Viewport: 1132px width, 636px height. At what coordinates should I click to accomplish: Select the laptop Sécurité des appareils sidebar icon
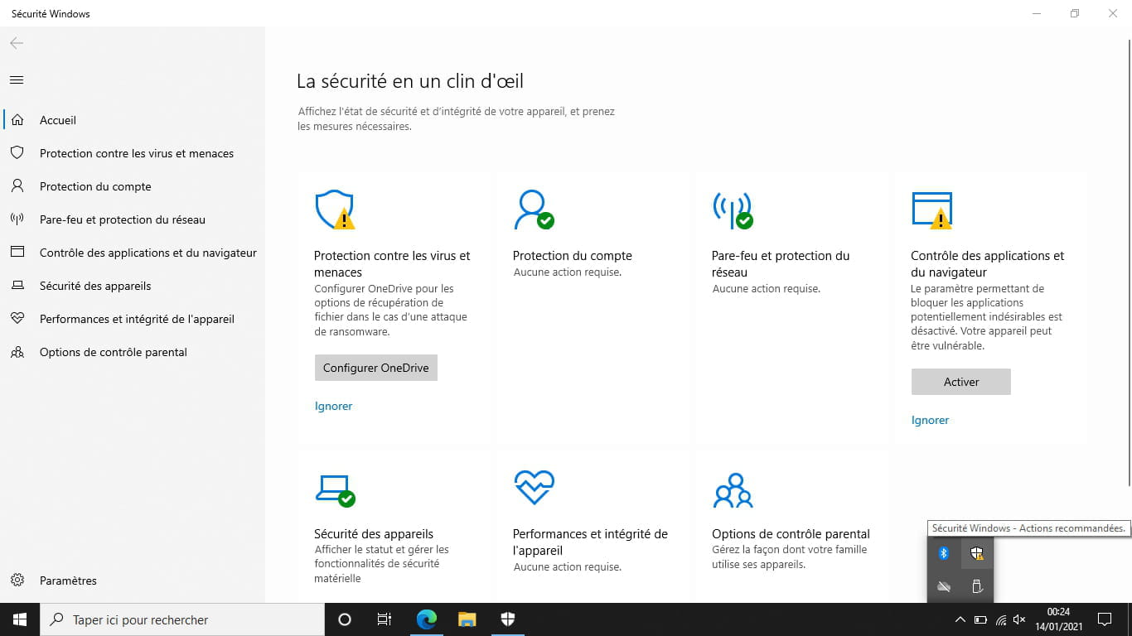point(17,286)
